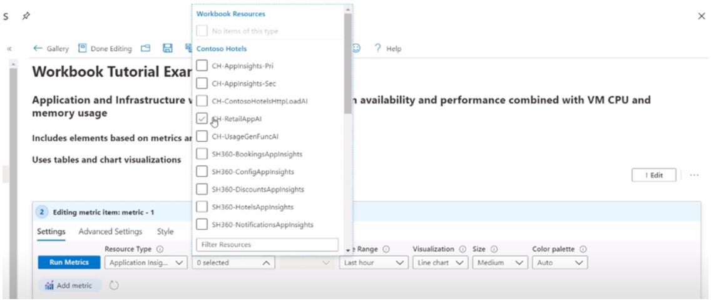Open Help from the toolbar

[387, 49]
